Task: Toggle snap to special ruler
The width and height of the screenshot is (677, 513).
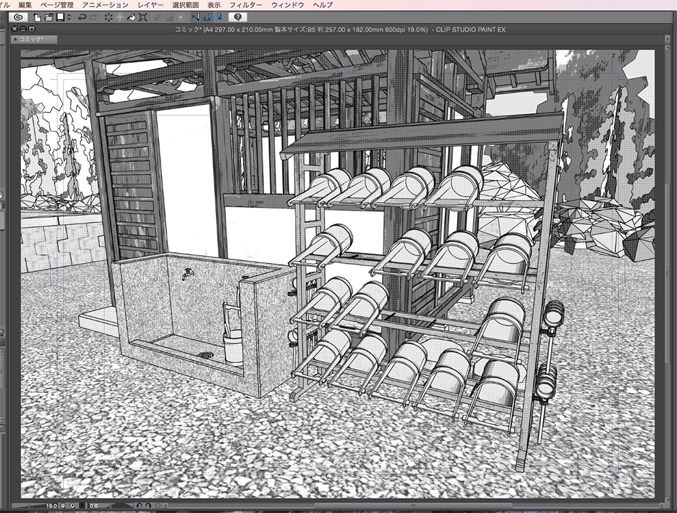Action: pyautogui.click(x=206, y=18)
